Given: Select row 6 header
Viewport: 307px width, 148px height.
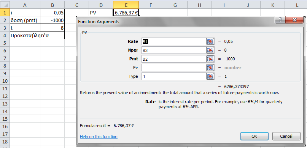Looking at the screenshot, I should click(x=5, y=50).
